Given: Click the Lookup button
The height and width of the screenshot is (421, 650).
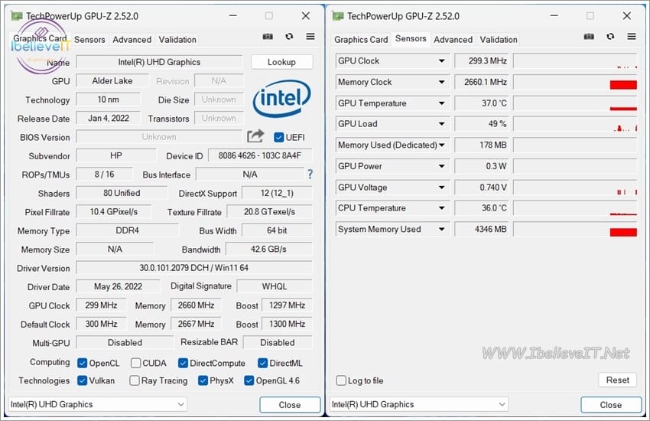Looking at the screenshot, I should [x=282, y=62].
